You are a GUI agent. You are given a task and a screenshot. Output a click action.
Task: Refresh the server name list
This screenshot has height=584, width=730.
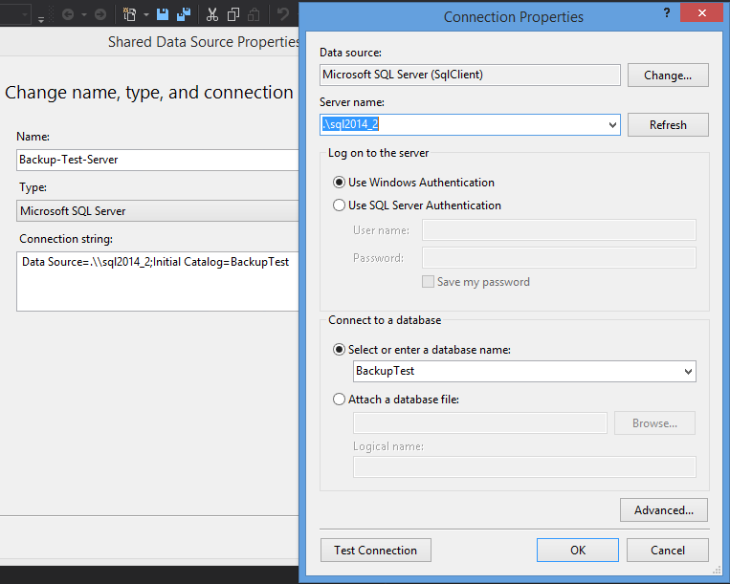(x=668, y=125)
